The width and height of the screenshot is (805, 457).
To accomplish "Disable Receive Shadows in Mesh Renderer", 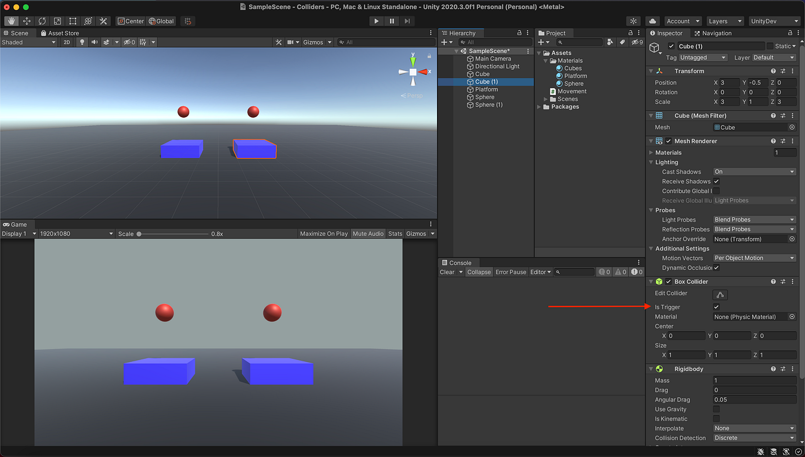I will coord(716,181).
